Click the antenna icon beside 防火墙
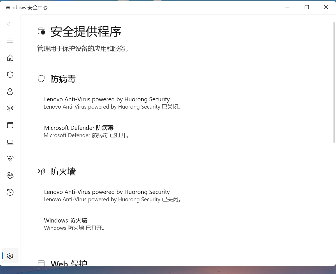 (x=41, y=171)
